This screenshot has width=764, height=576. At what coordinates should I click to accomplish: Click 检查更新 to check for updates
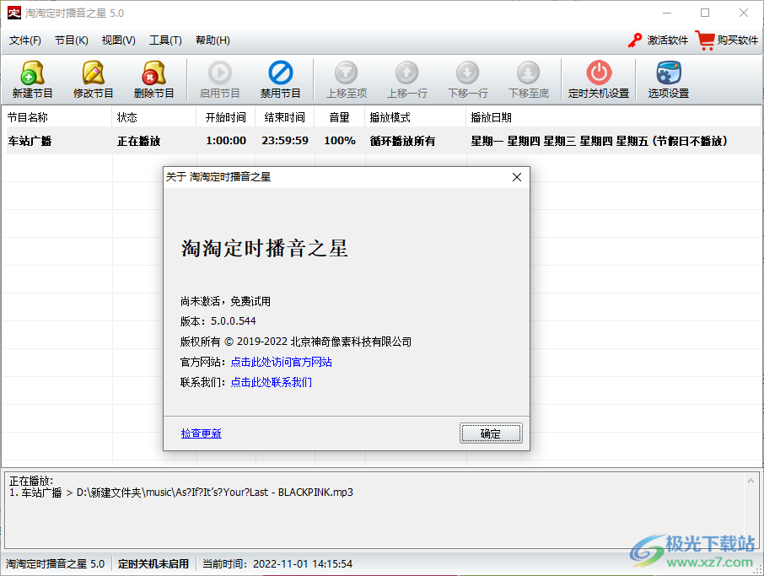201,433
